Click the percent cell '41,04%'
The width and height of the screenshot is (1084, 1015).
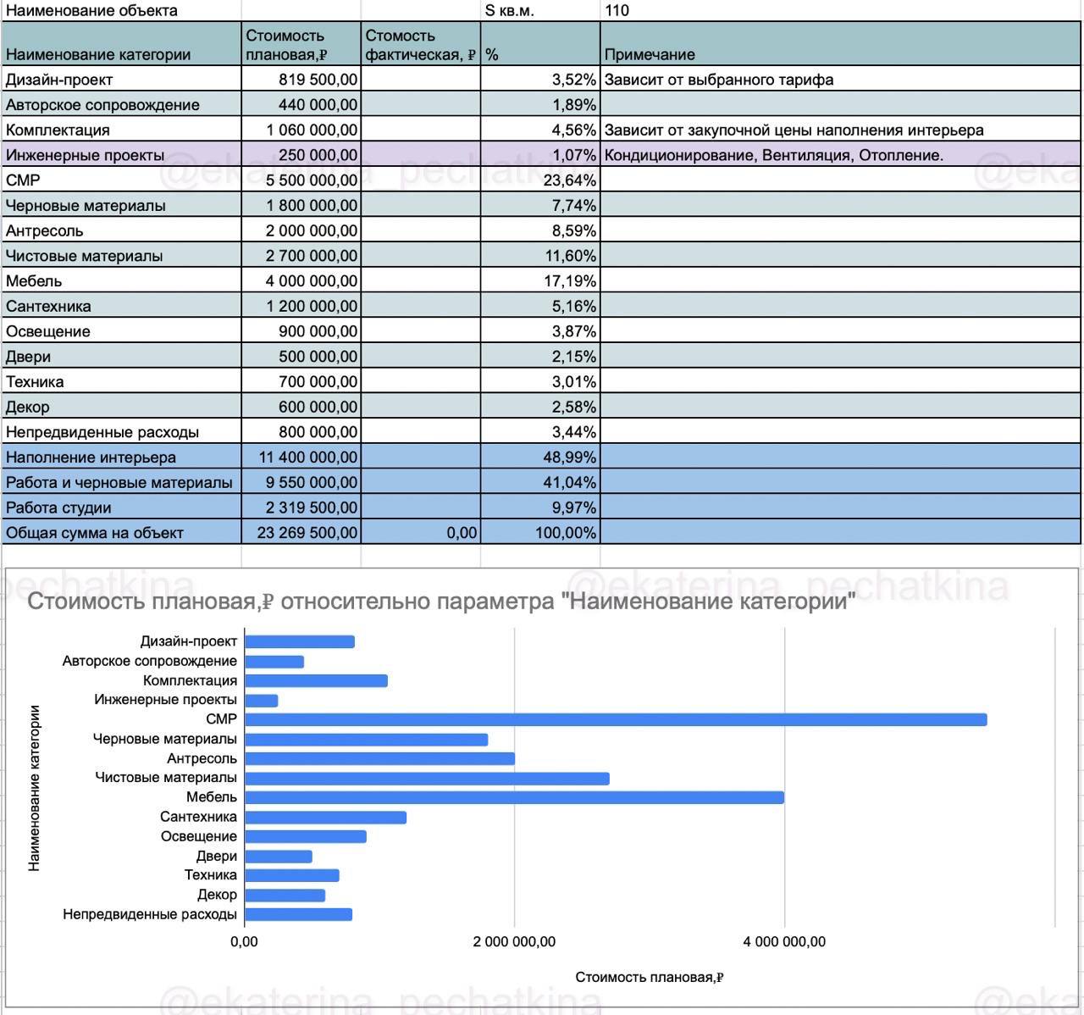point(540,482)
